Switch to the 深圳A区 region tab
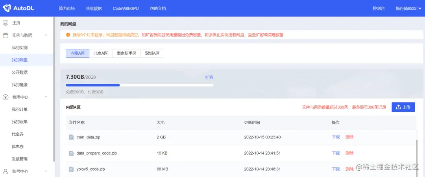The width and height of the screenshot is (425, 177). (152, 53)
